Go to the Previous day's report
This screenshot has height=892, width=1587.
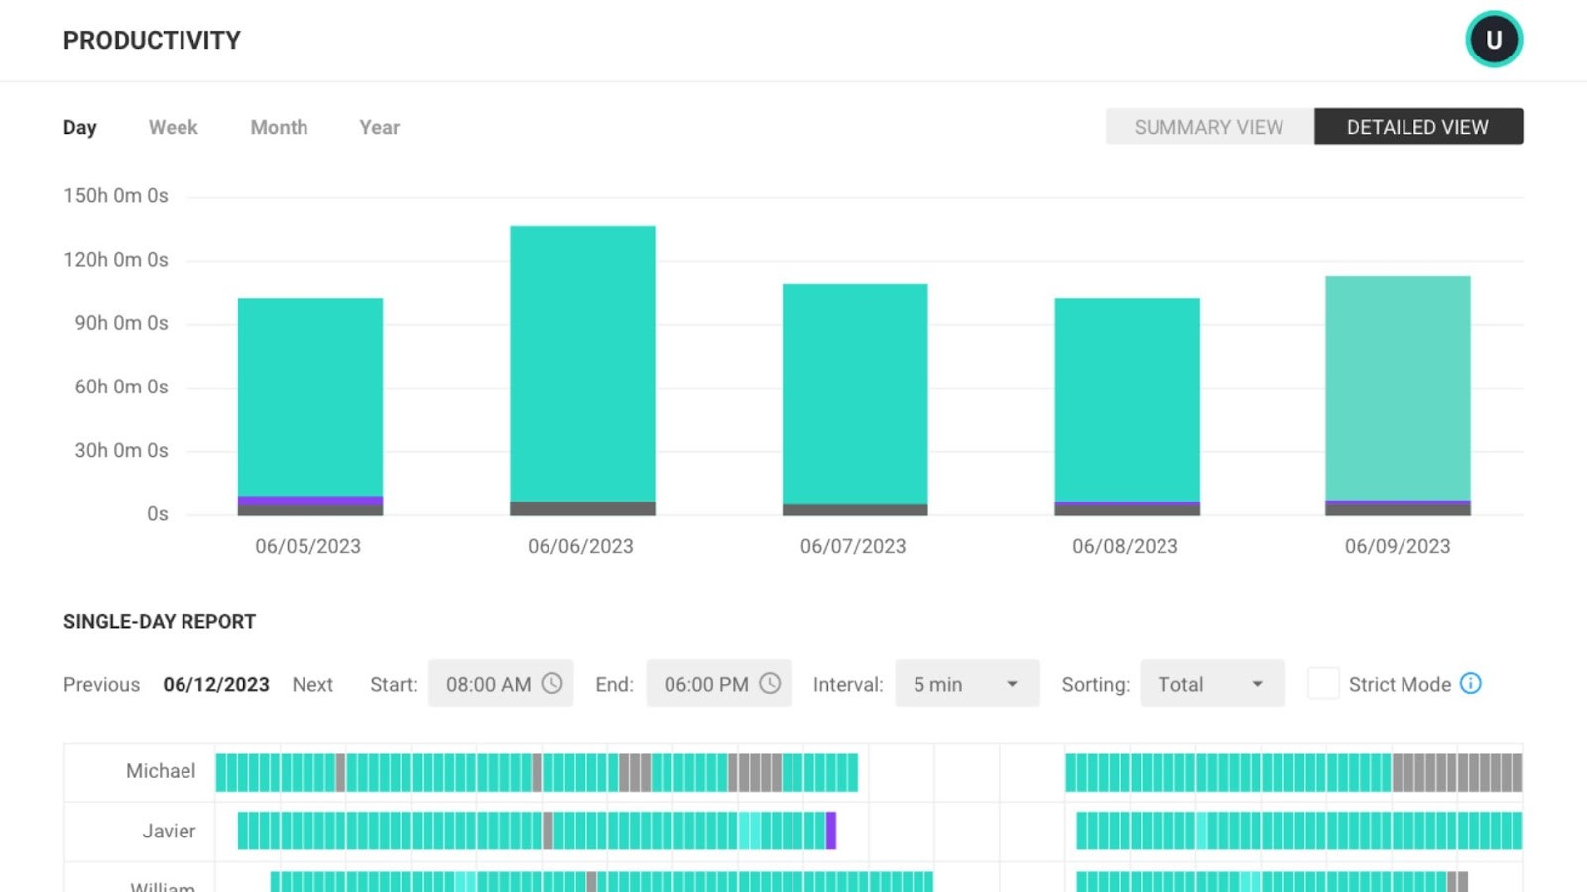(x=101, y=684)
